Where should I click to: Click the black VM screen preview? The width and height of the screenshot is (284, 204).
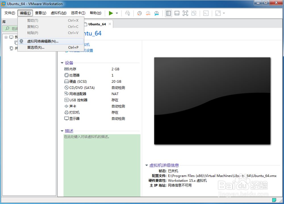212,101
